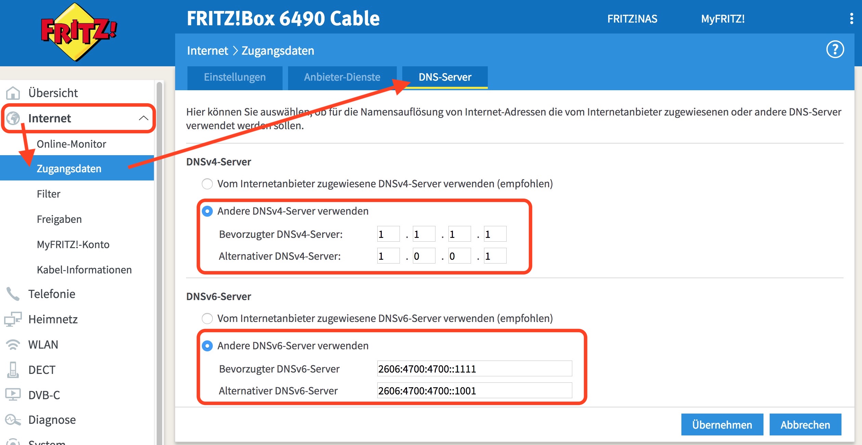
Task: Click fourth octet of alternative DNSv4 server
Action: [x=495, y=256]
